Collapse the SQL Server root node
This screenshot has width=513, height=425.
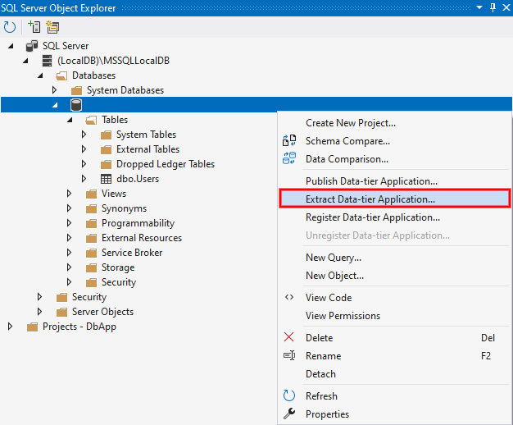click(x=11, y=46)
